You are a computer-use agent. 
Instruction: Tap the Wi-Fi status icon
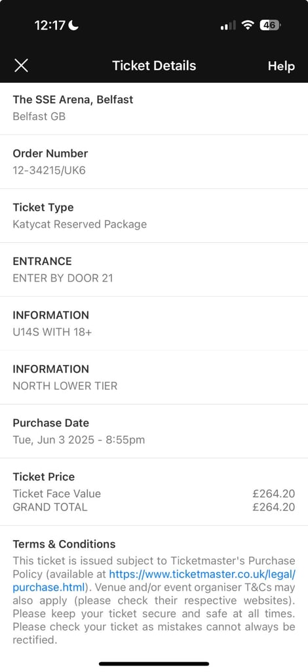pos(248,26)
